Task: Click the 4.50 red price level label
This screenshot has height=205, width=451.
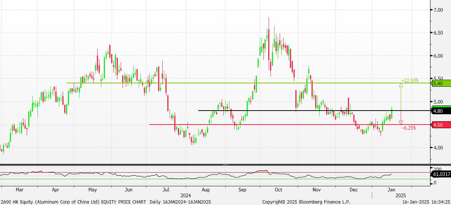Action: (x=441, y=125)
